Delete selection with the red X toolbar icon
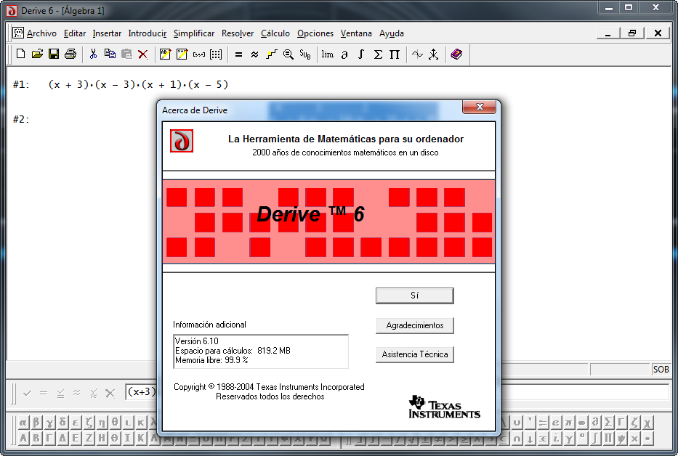The width and height of the screenshot is (678, 456). coord(143,54)
